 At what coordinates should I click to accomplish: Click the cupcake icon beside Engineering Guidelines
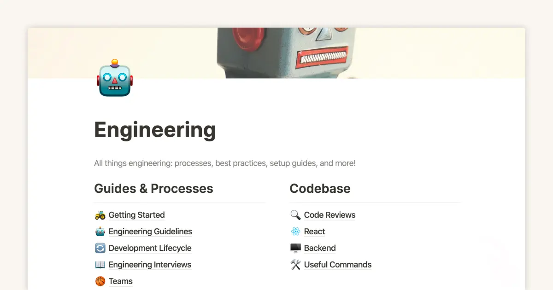[x=100, y=232]
